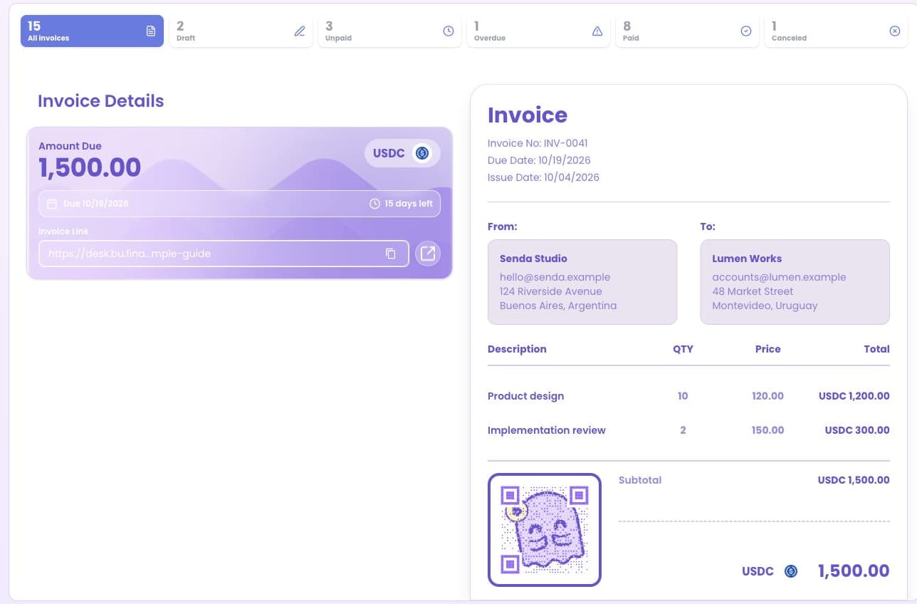Open the Paid invoices tab
Viewport: 917px width, 604px height.
click(687, 31)
